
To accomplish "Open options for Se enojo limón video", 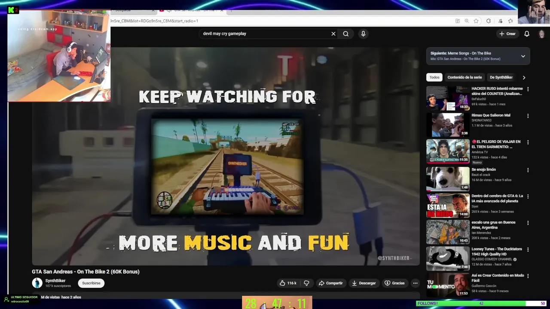I will tap(528, 170).
